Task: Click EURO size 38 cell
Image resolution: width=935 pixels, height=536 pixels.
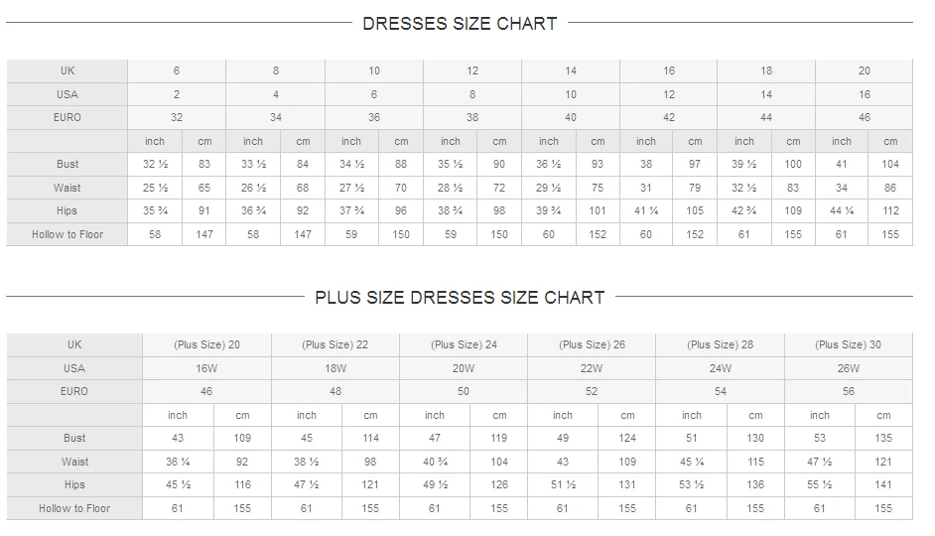Action: 472,117
